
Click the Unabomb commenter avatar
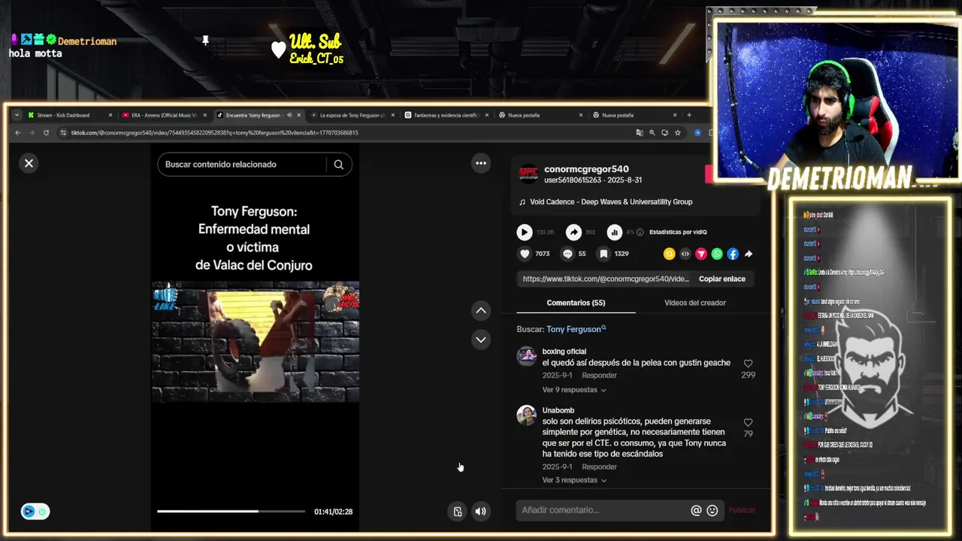tap(526, 415)
